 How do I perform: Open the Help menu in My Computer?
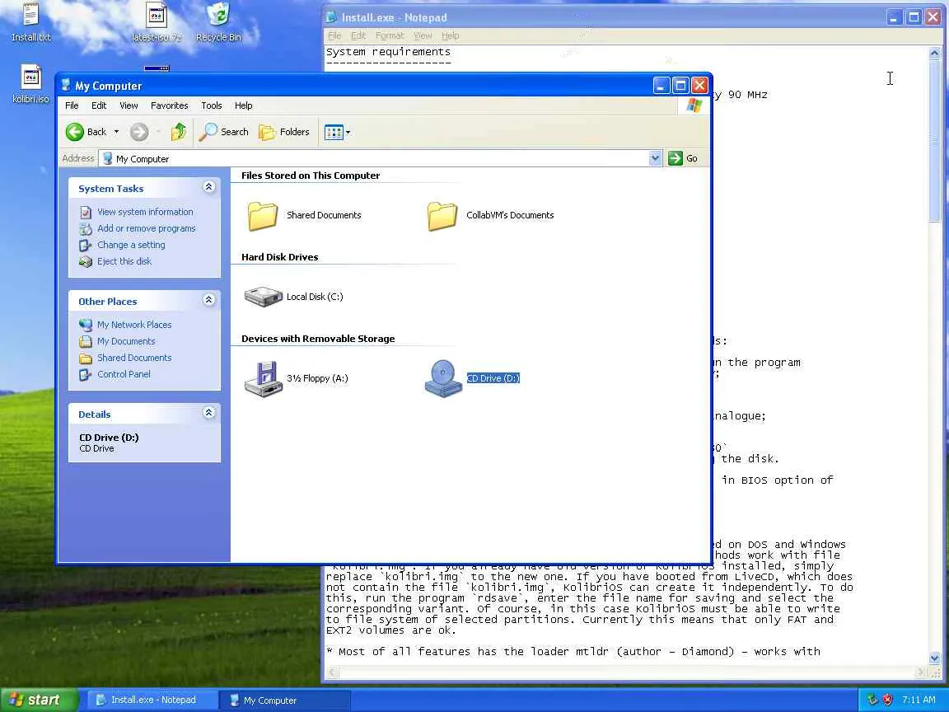[243, 105]
